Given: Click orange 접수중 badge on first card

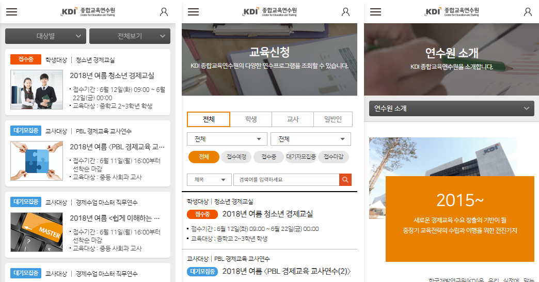Looking at the screenshot, I should point(26,59).
